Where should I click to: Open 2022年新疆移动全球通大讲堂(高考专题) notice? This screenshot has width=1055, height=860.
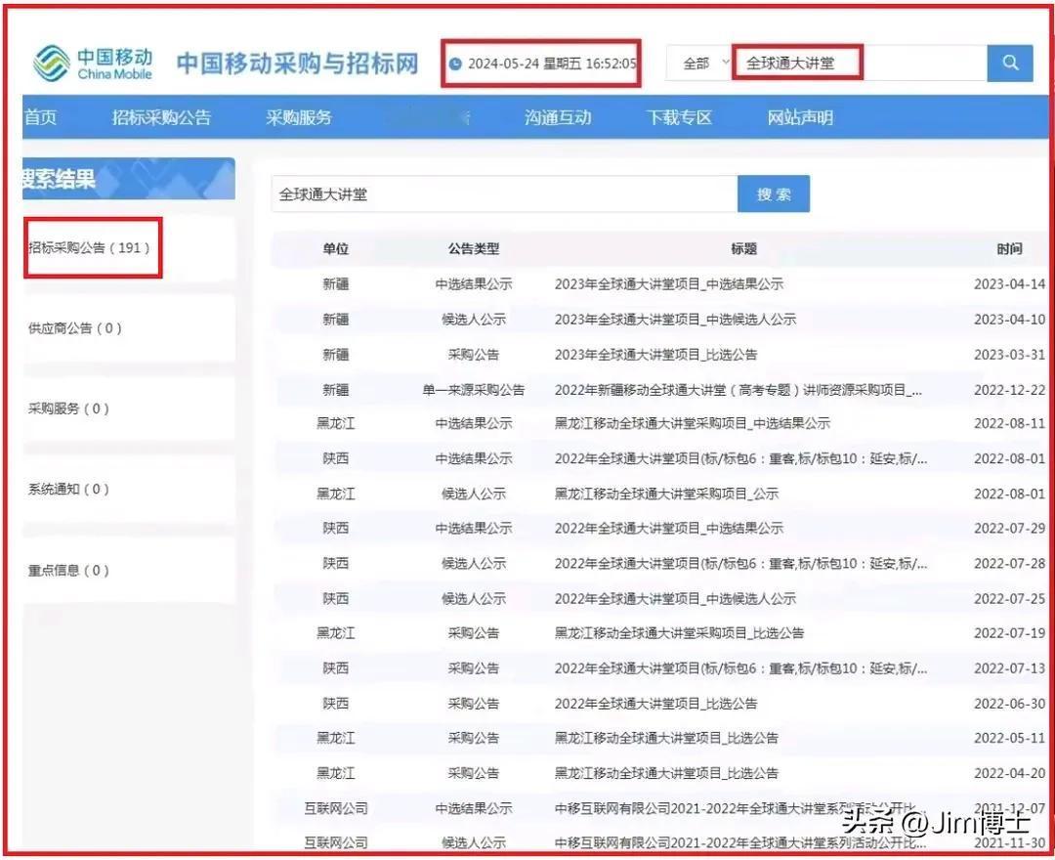coord(738,390)
